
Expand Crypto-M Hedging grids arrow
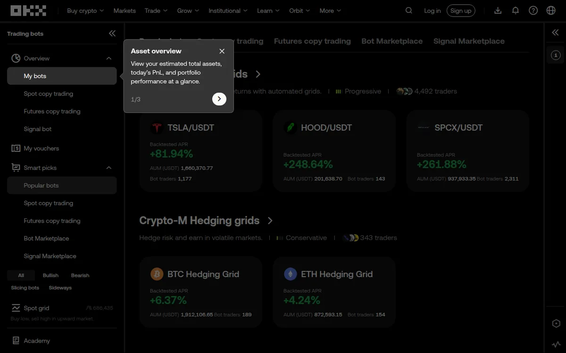tap(270, 220)
